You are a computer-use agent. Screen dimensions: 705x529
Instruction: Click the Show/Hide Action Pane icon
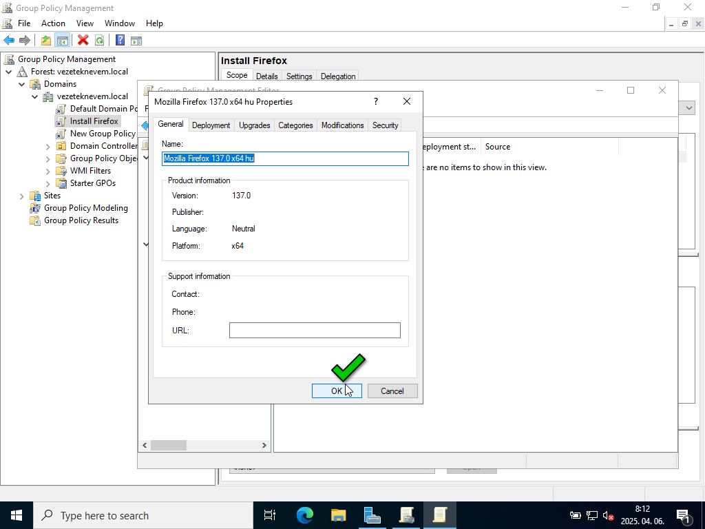tap(136, 41)
